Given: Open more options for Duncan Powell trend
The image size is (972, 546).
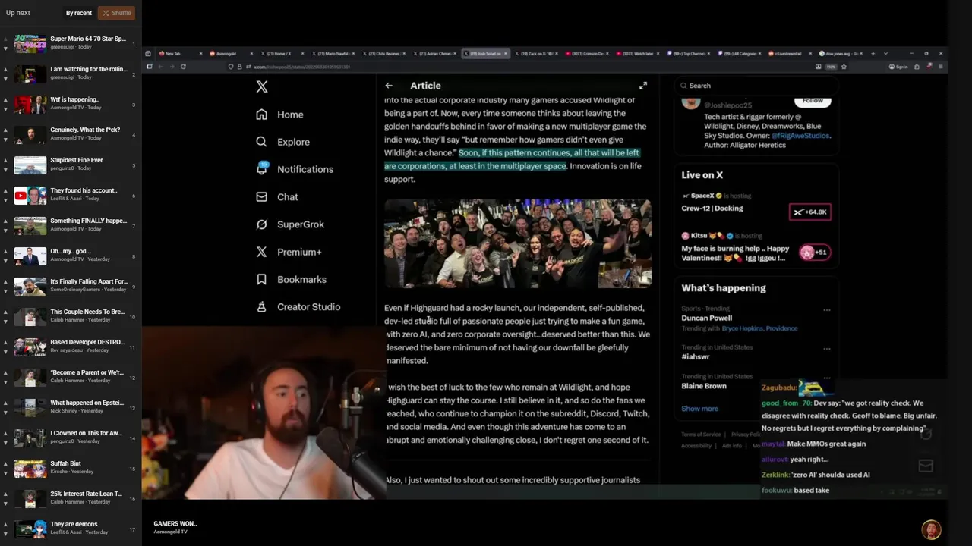Looking at the screenshot, I should point(827,309).
